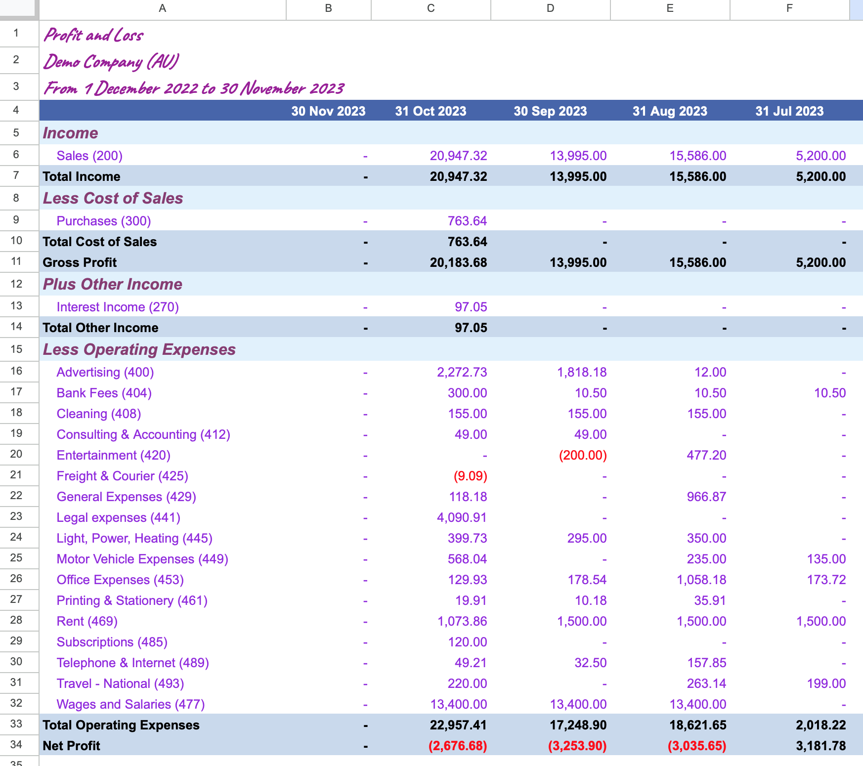Click the '30 Sep 2023' header cell
This screenshot has height=766, width=863.
tap(550, 111)
